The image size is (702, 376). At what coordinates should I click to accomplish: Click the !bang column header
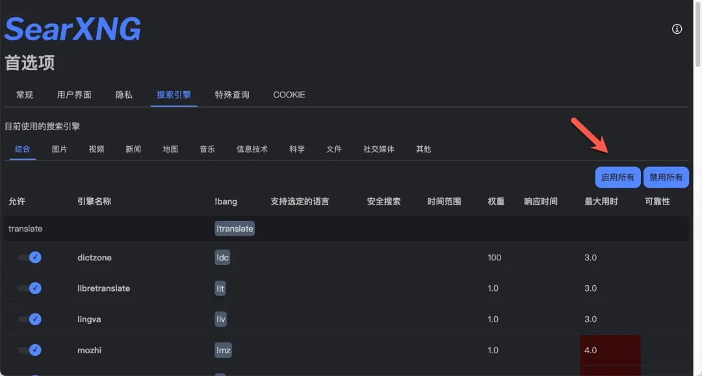pos(226,201)
